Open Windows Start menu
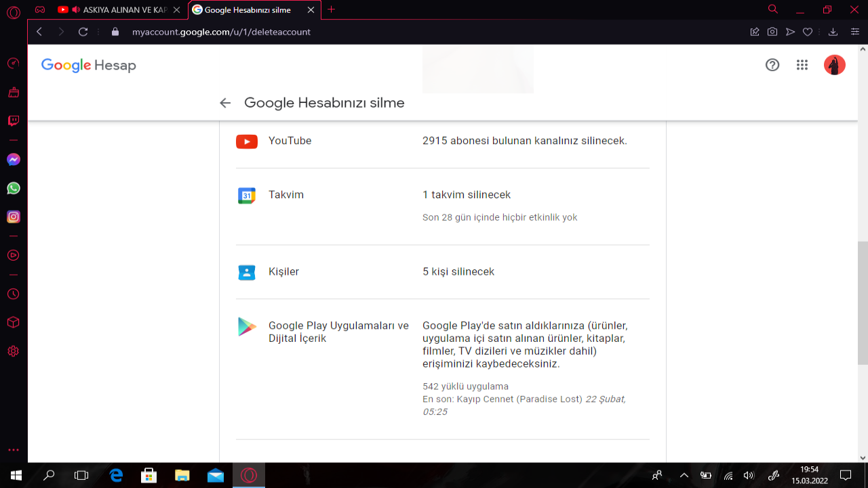Viewport: 868px width, 488px height. pyautogui.click(x=16, y=475)
